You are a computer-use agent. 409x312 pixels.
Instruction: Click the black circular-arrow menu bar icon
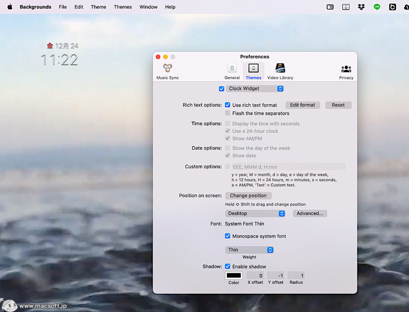392,7
